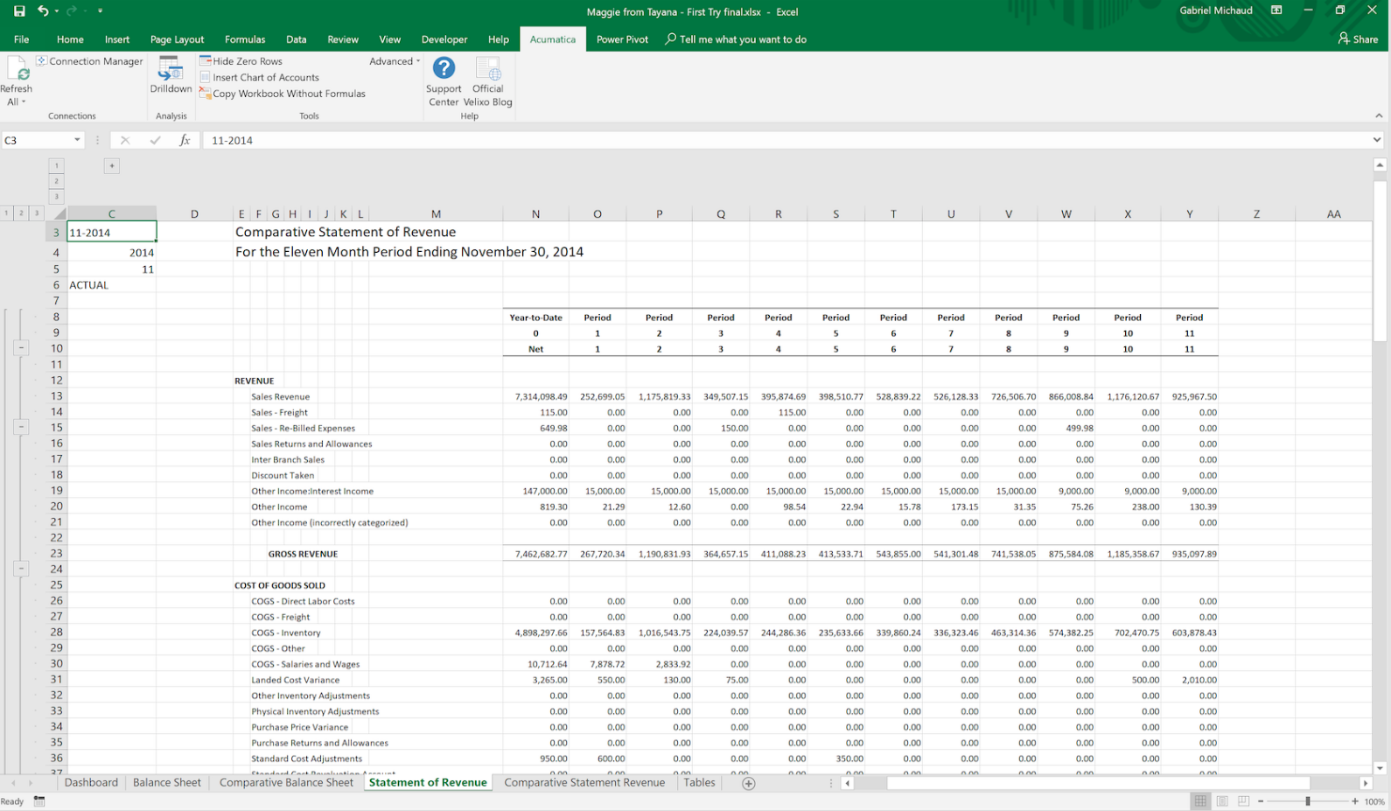Click row outline level 3 button
Image resolution: width=1391 pixels, height=811 pixels.
(36, 213)
